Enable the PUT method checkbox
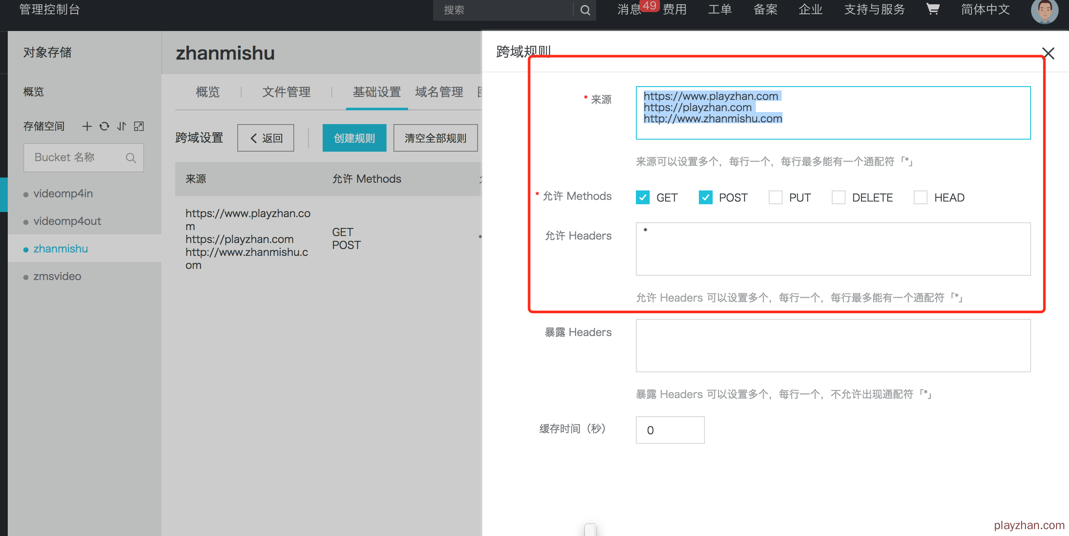The width and height of the screenshot is (1069, 536). pos(775,197)
